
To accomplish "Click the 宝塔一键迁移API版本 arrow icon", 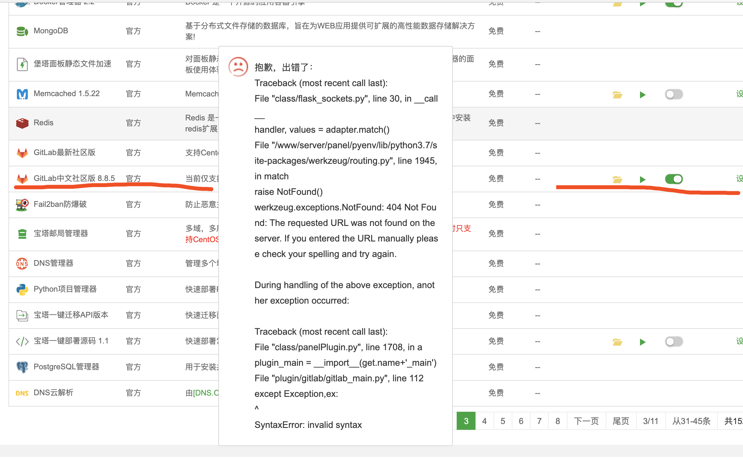I will tap(22, 315).
